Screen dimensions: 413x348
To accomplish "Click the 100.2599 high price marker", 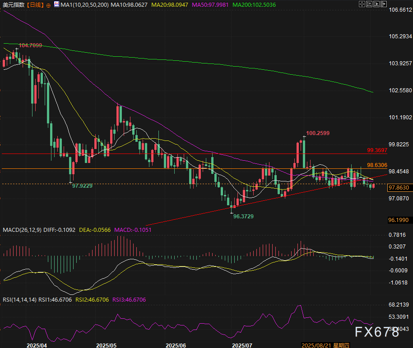I will [x=318, y=133].
